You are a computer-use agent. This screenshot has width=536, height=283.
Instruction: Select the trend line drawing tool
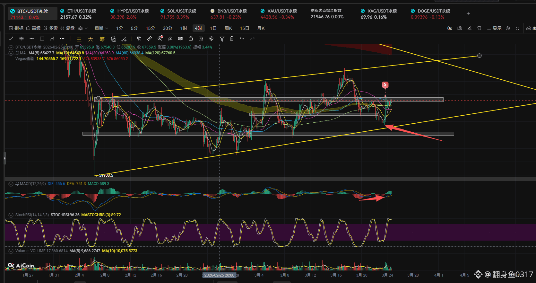(x=11, y=39)
